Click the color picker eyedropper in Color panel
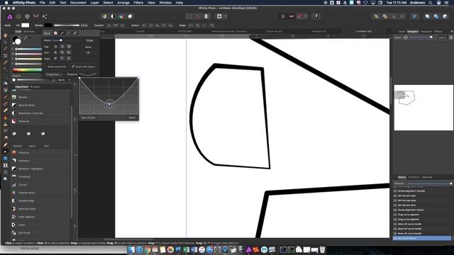Viewport: 454px width, 255px height. (x=26, y=38)
